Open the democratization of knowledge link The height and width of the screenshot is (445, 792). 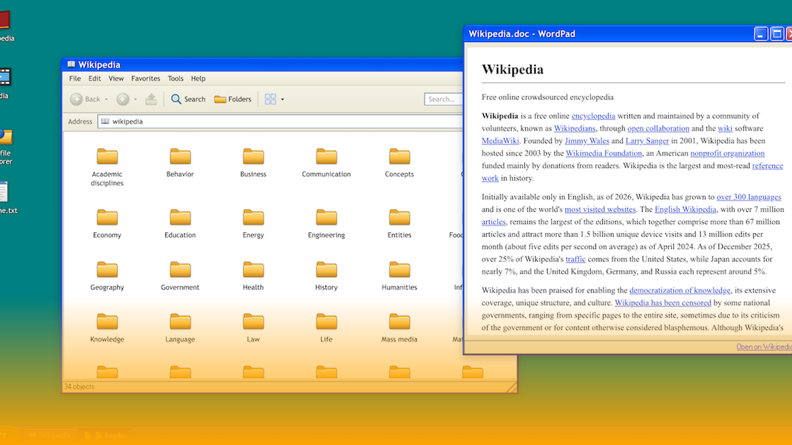[680, 290]
